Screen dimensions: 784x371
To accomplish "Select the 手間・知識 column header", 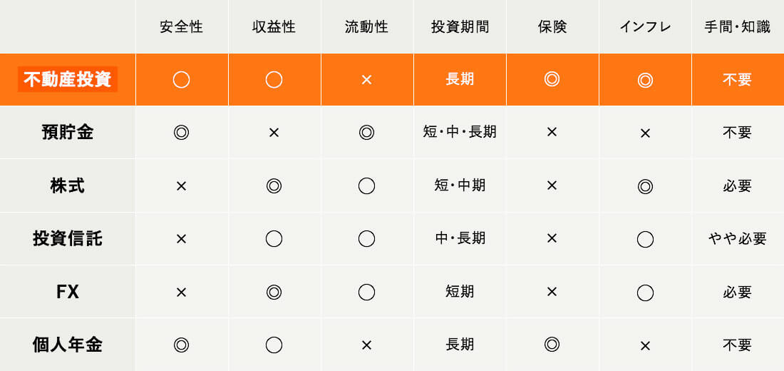I will coord(738,27).
